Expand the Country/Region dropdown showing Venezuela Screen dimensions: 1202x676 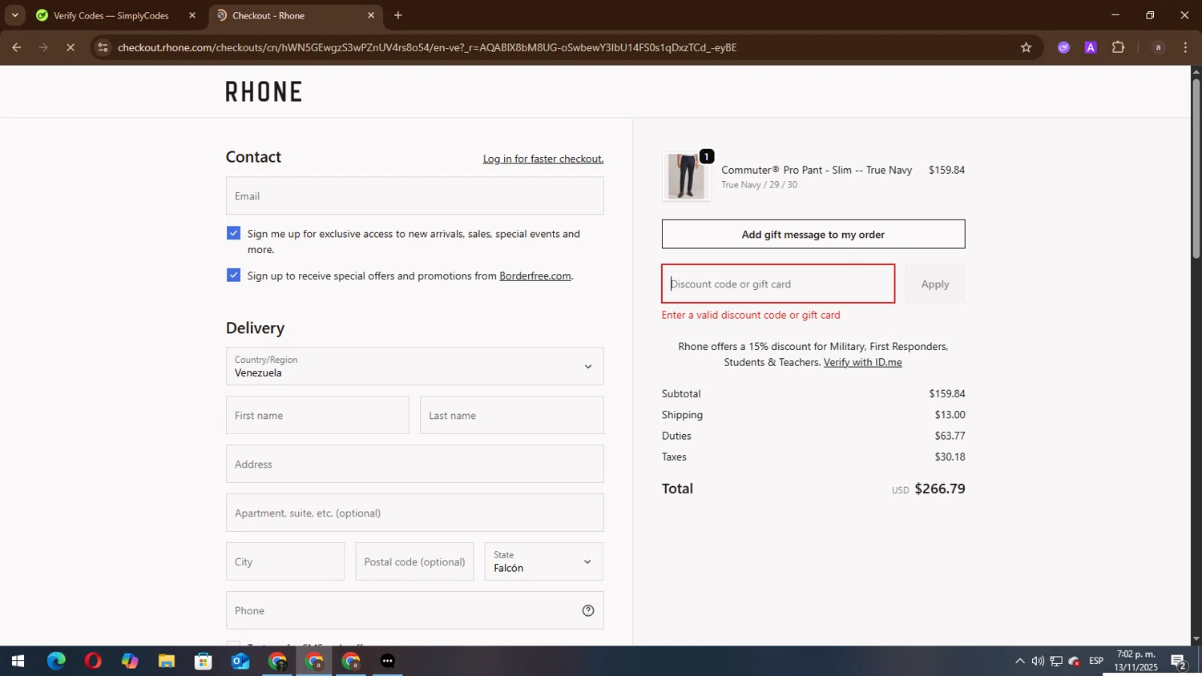point(414,366)
